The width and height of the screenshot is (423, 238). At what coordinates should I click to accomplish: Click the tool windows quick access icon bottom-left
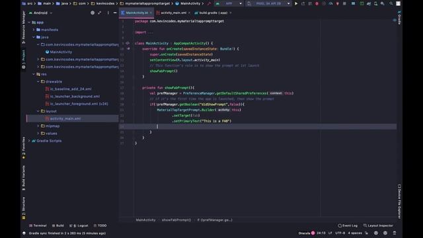(24, 233)
